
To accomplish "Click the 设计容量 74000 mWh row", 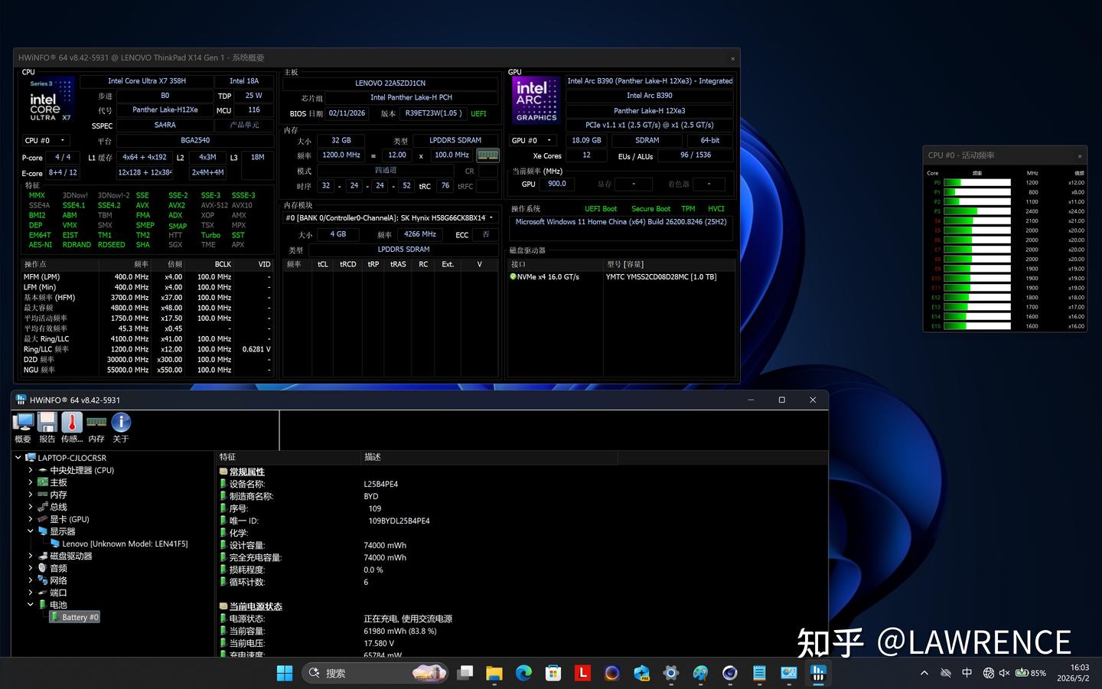I will click(523, 545).
